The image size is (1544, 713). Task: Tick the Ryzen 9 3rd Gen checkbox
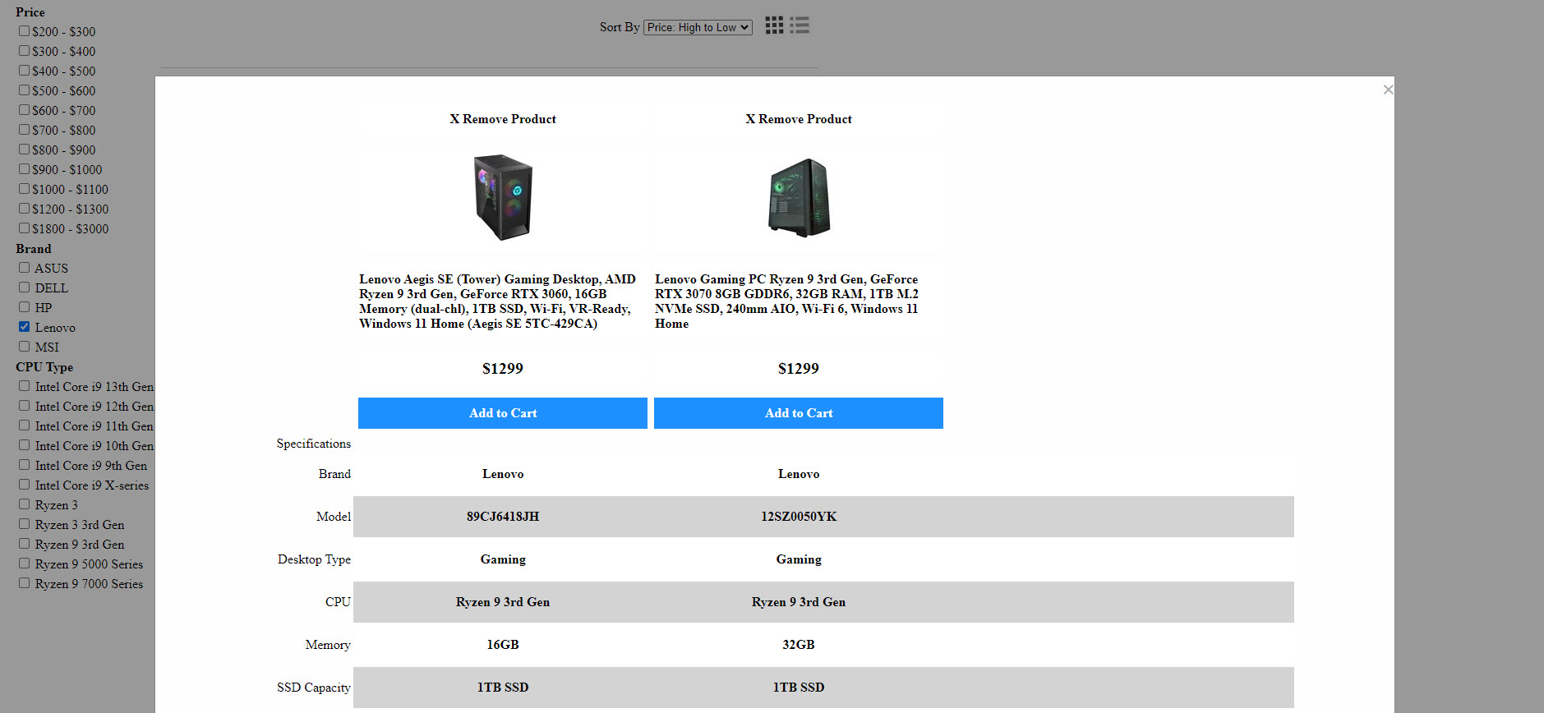point(25,544)
